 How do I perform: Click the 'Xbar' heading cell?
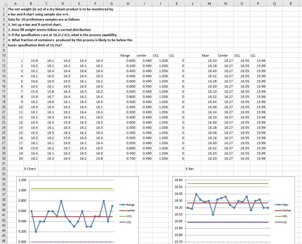209,55
